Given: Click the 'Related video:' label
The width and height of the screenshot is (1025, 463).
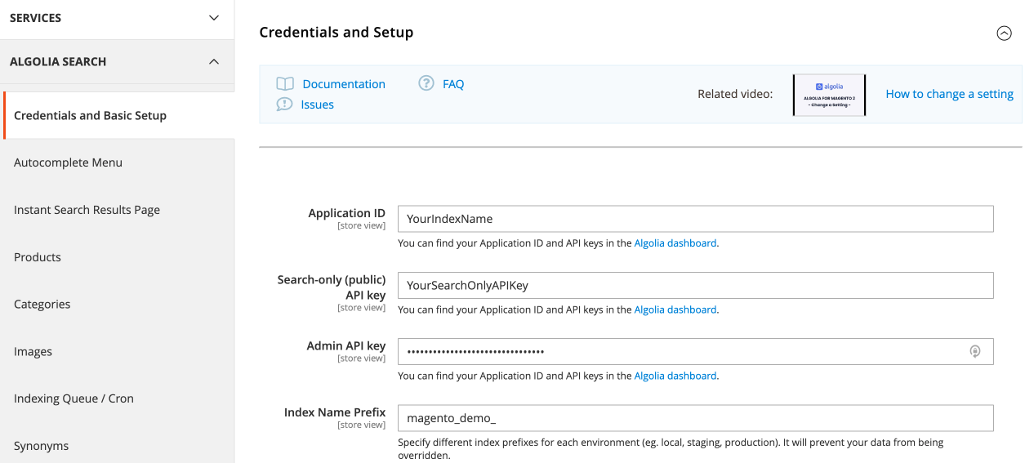Looking at the screenshot, I should point(735,94).
